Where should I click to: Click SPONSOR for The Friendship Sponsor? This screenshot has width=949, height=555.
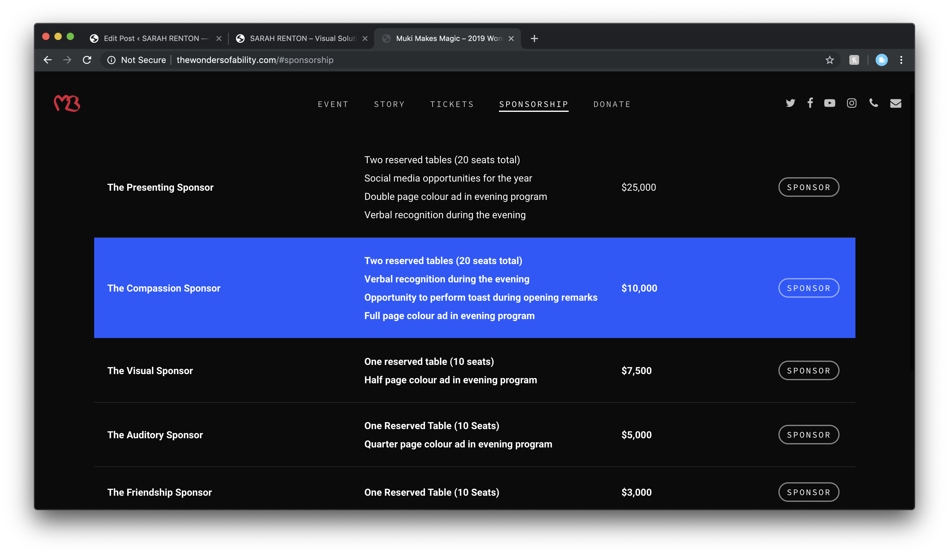click(x=809, y=492)
